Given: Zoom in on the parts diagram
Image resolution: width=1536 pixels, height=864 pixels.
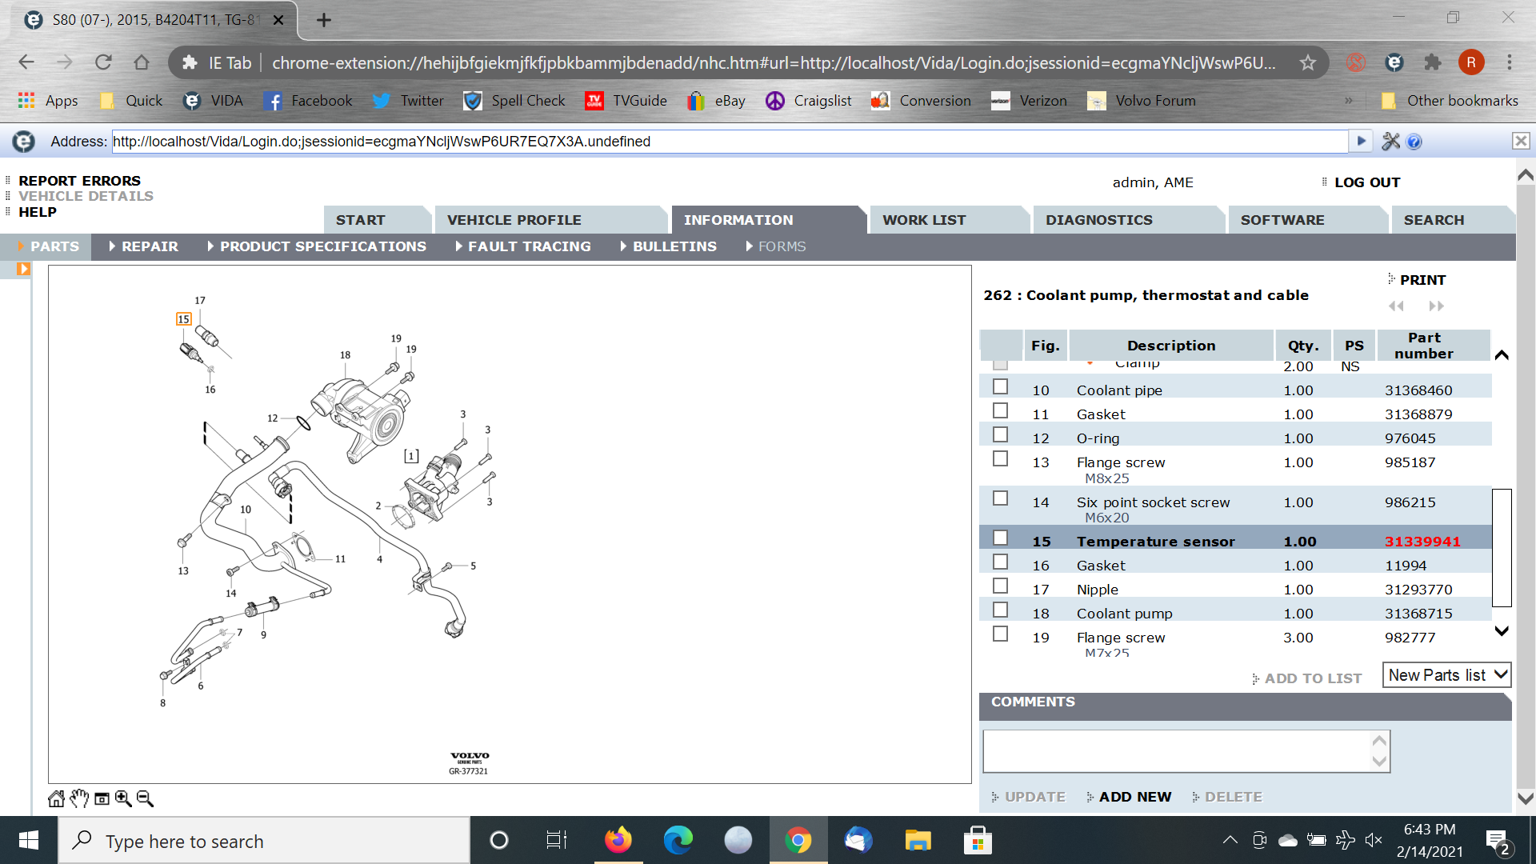Looking at the screenshot, I should click(123, 798).
